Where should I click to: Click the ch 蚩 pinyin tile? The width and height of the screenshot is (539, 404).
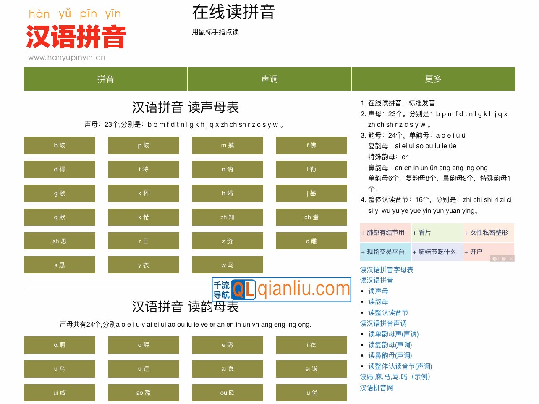tap(311, 217)
